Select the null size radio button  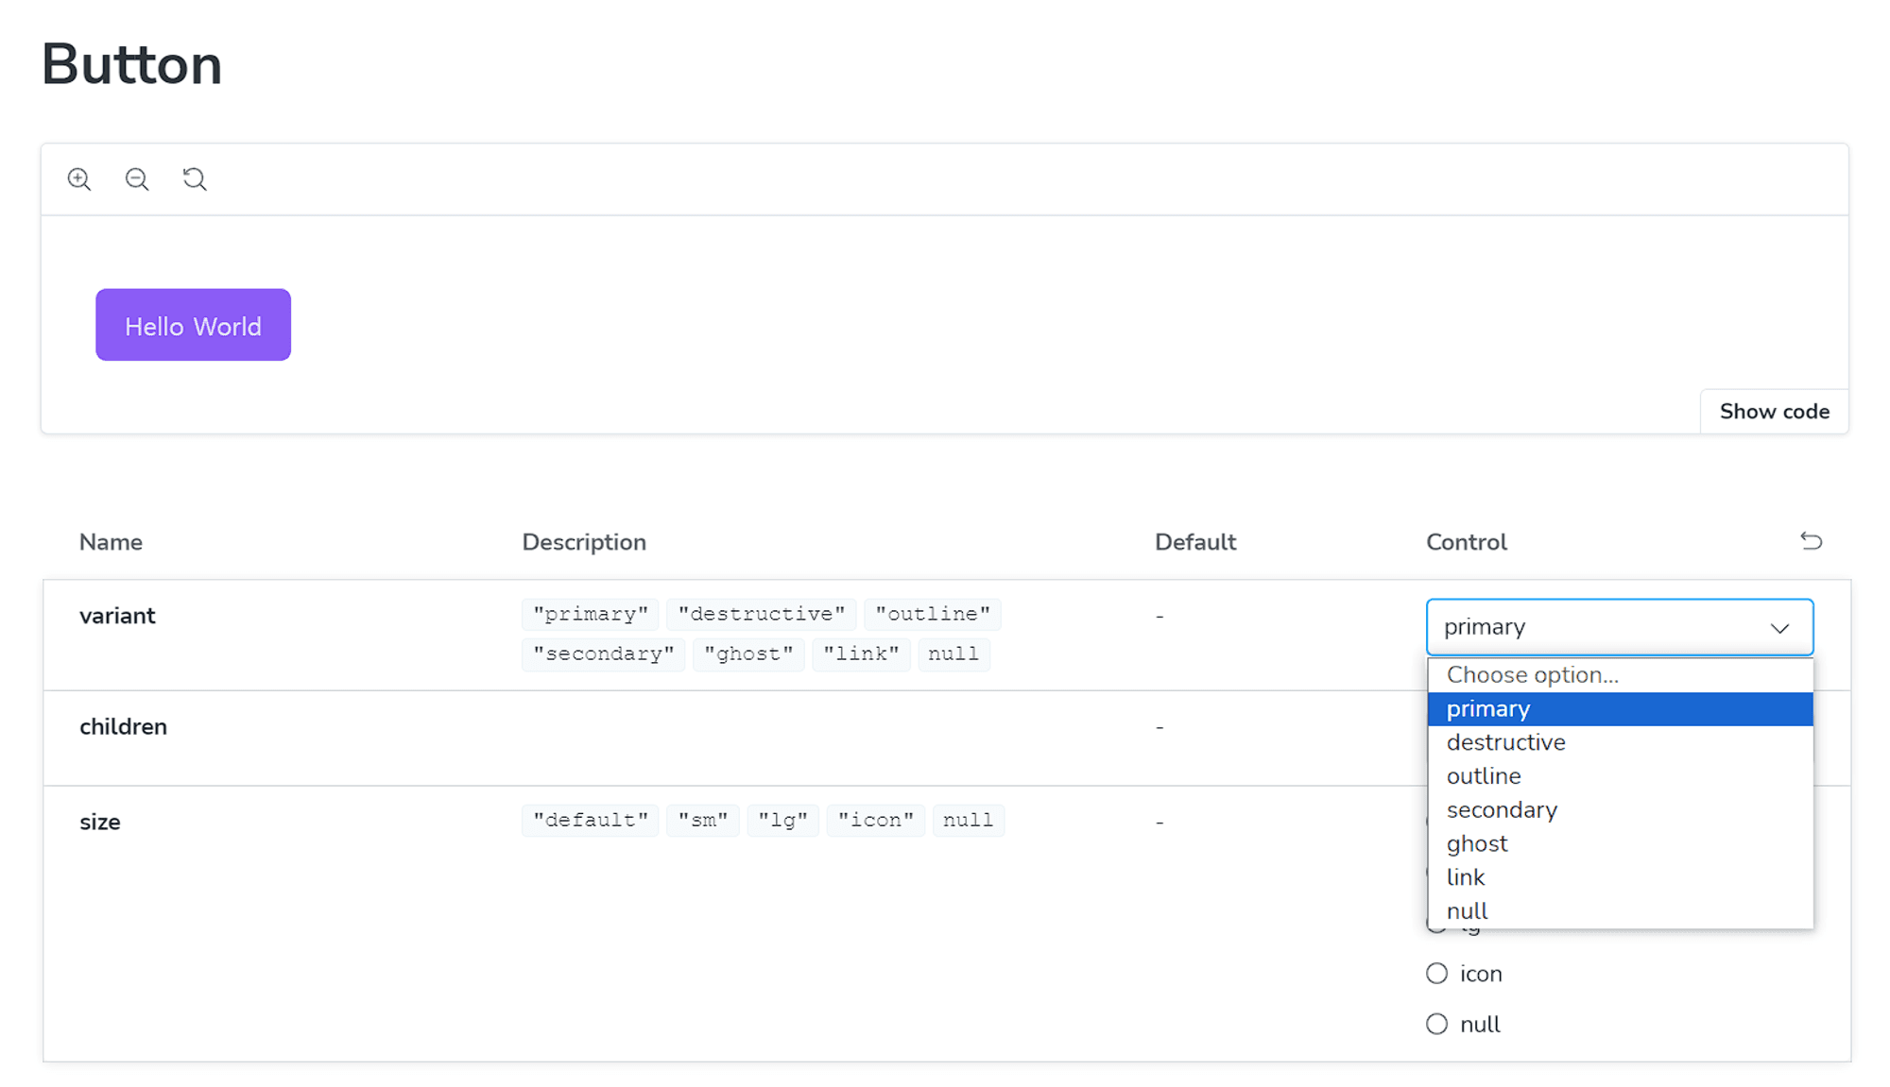(1437, 1024)
